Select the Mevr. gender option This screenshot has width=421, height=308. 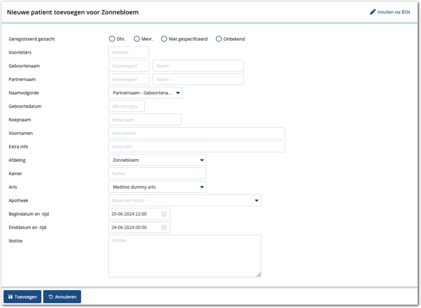[x=137, y=39]
